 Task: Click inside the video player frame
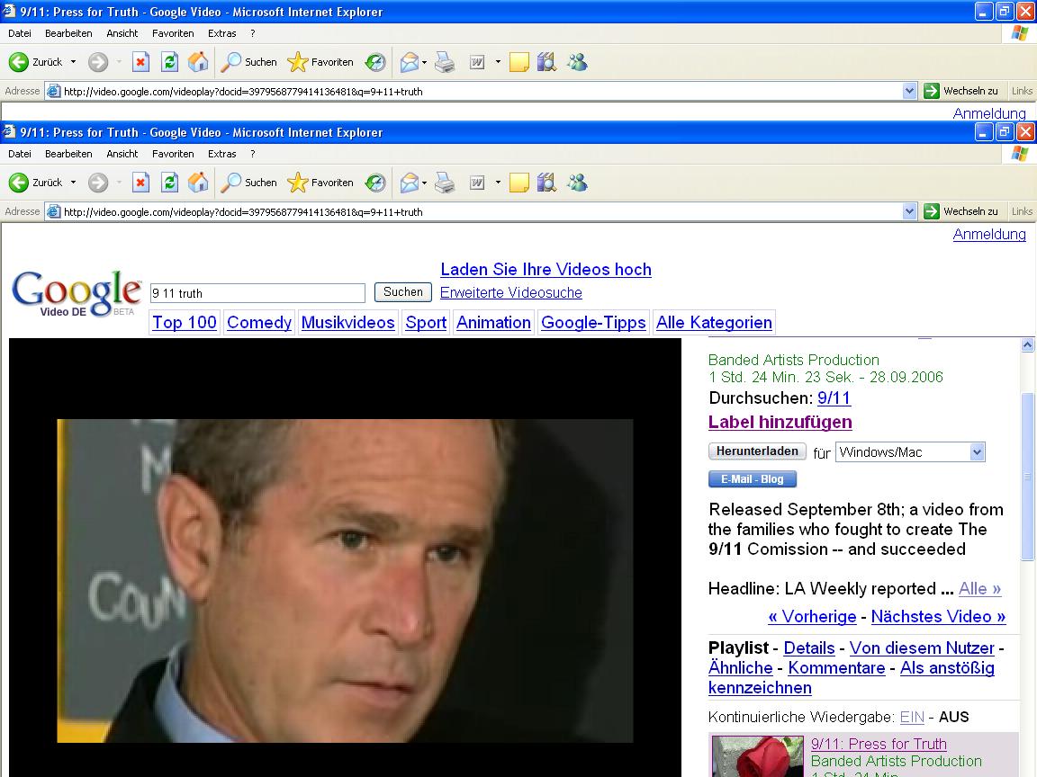tap(345, 557)
